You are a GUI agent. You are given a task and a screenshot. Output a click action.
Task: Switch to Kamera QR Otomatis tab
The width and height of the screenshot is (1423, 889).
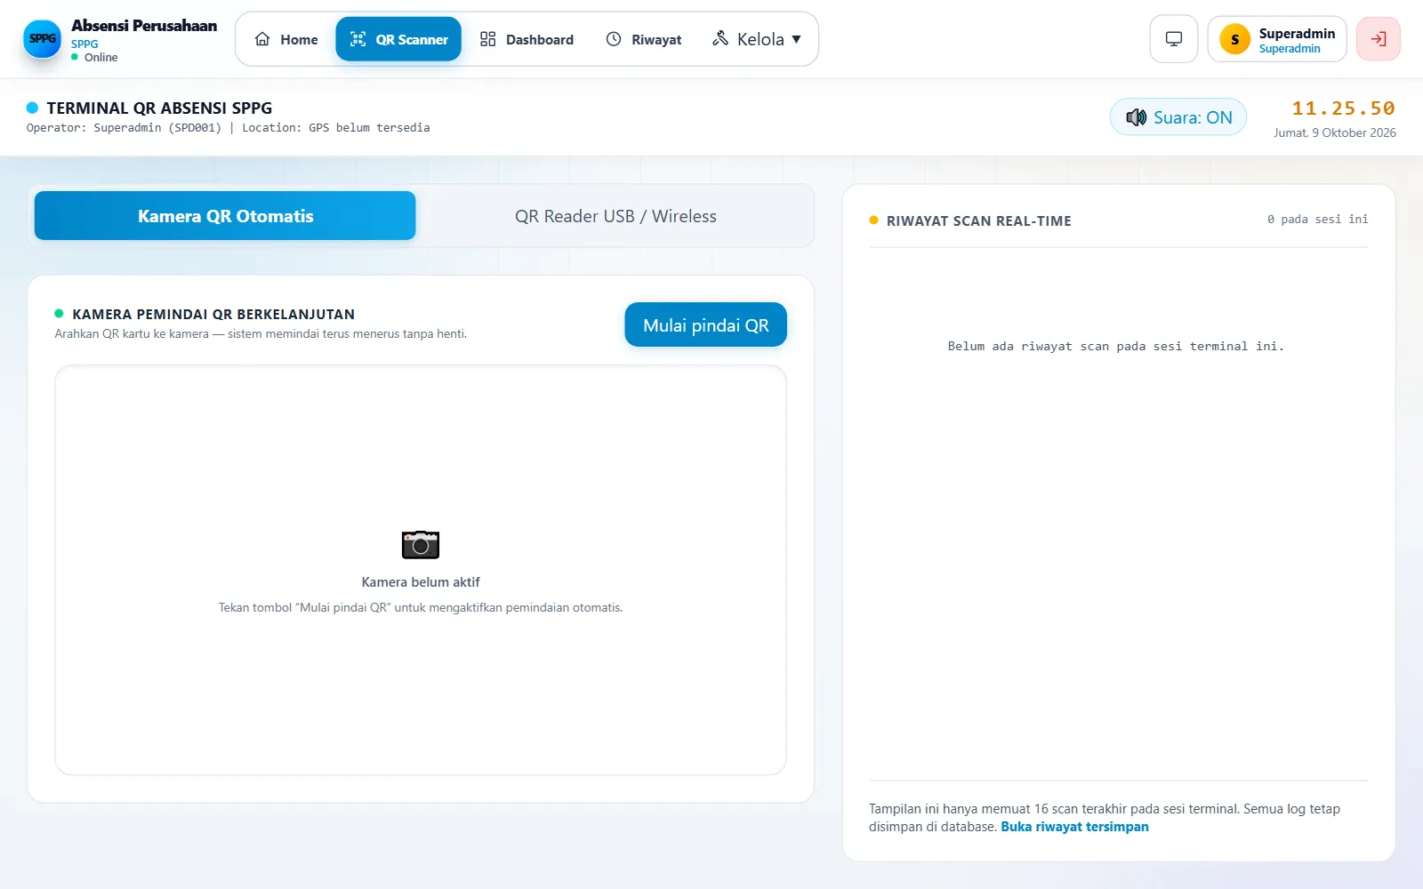[225, 216]
